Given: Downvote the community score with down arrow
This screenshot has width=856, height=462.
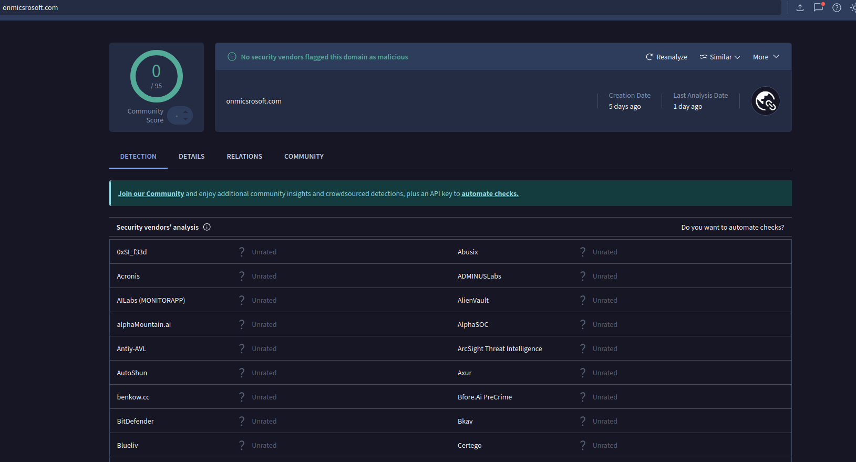Looking at the screenshot, I should coord(185,119).
